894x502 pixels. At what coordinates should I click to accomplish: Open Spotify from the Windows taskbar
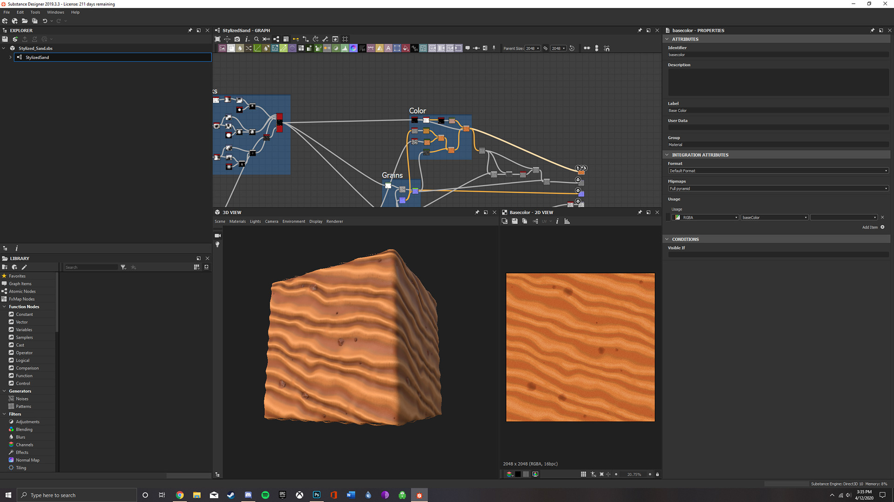[265, 495]
